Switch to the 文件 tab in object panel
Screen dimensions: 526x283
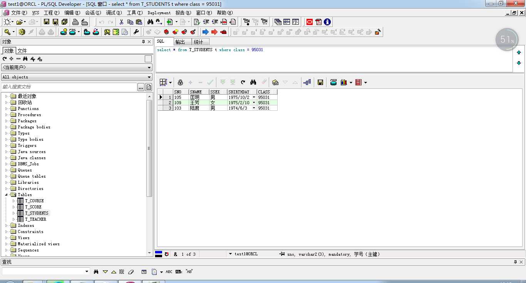click(x=22, y=51)
